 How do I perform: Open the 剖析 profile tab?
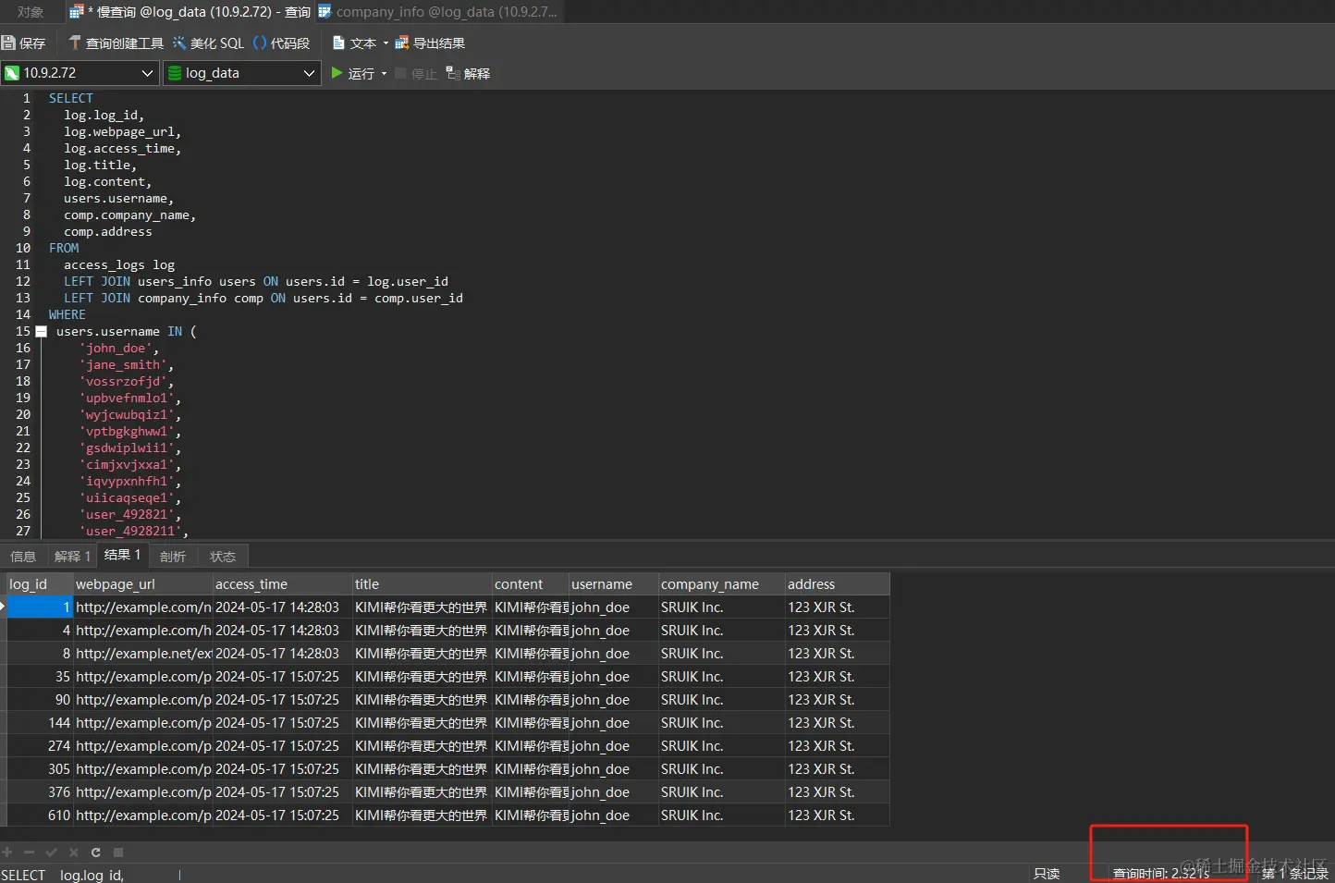coord(173,557)
